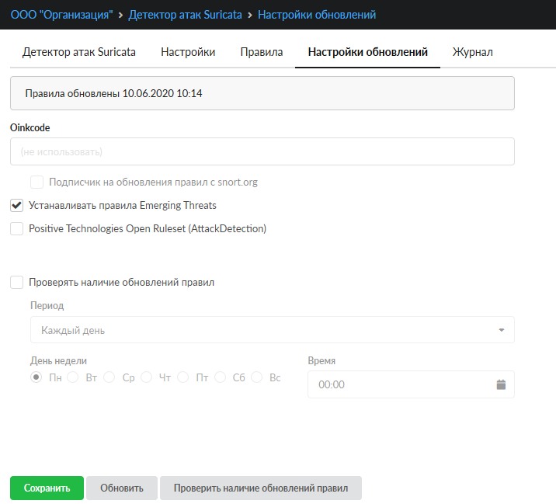The width and height of the screenshot is (556, 504).
Task: Click the Правила обновлены 10.06.2020 10:14 status text
Action: click(x=113, y=93)
